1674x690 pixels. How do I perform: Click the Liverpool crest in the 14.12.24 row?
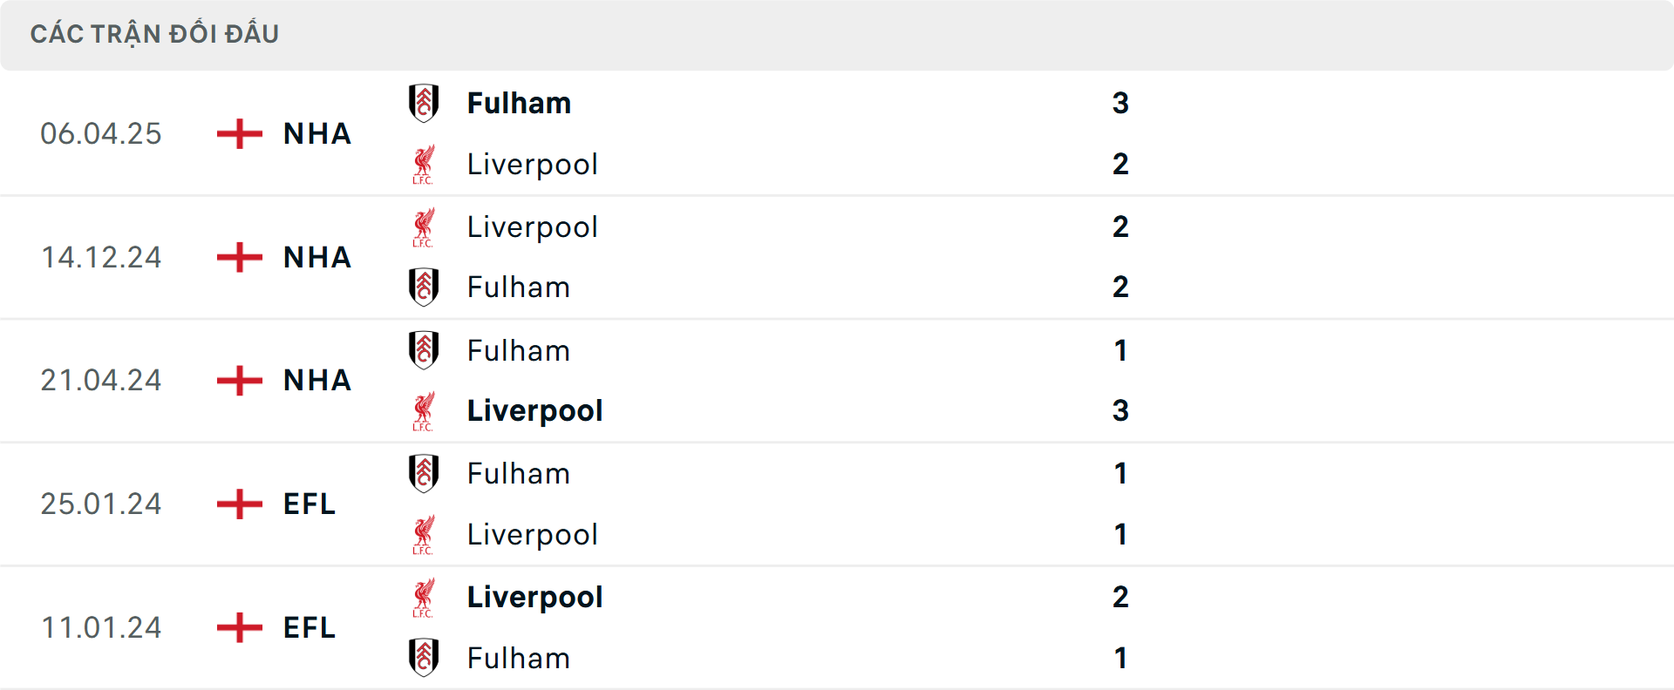[425, 227]
